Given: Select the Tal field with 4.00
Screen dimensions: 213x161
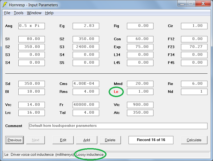Looking at the screenshot, I should (x=86, y=113).
